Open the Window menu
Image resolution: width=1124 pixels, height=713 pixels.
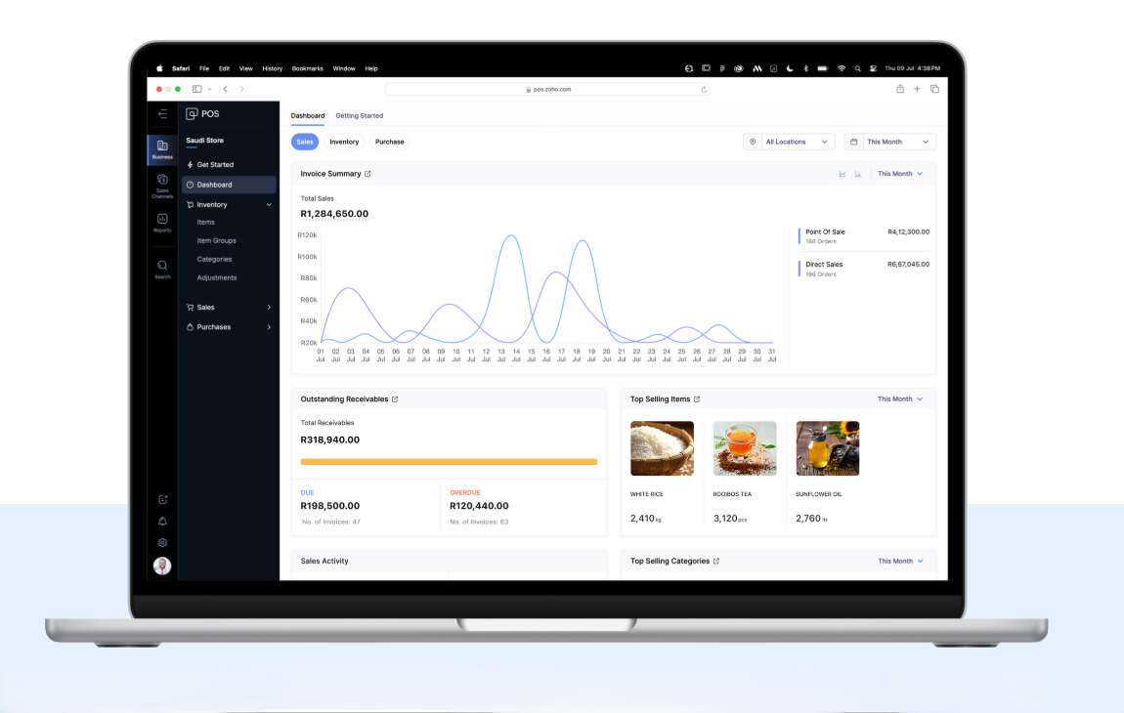344,68
